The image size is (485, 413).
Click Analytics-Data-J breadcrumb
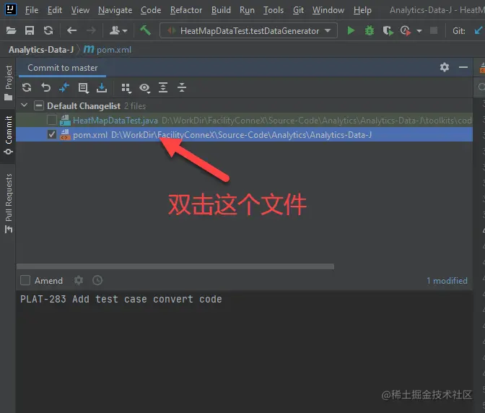click(x=41, y=50)
